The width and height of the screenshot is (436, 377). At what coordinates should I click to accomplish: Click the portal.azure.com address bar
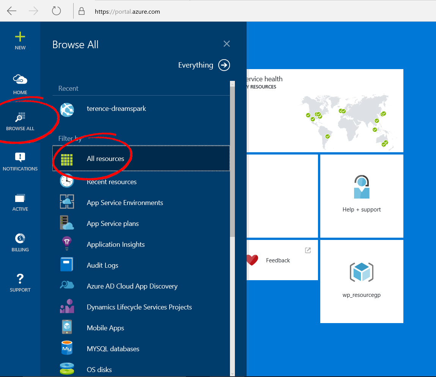click(127, 11)
